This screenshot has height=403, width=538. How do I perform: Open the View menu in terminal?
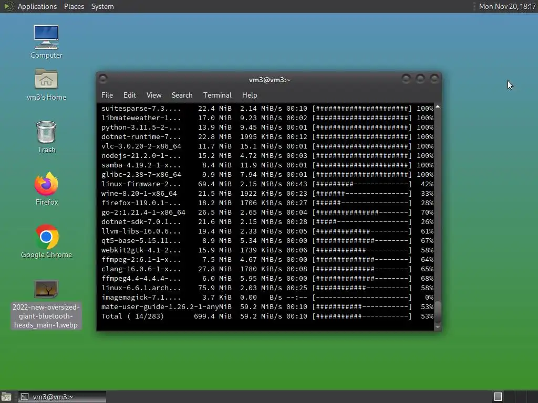pyautogui.click(x=154, y=96)
